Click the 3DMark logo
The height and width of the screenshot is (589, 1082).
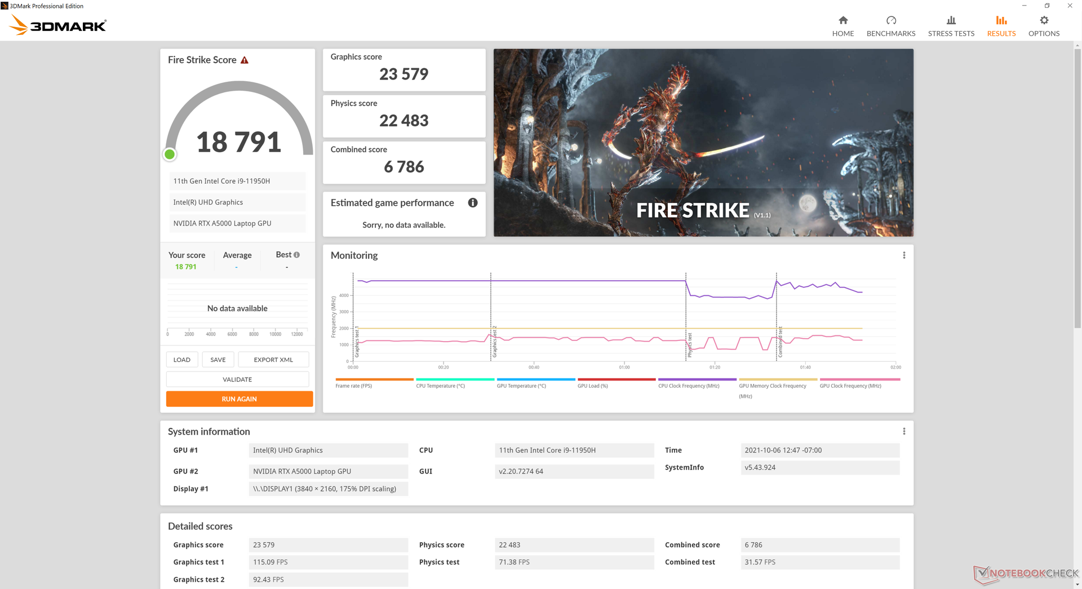[58, 25]
